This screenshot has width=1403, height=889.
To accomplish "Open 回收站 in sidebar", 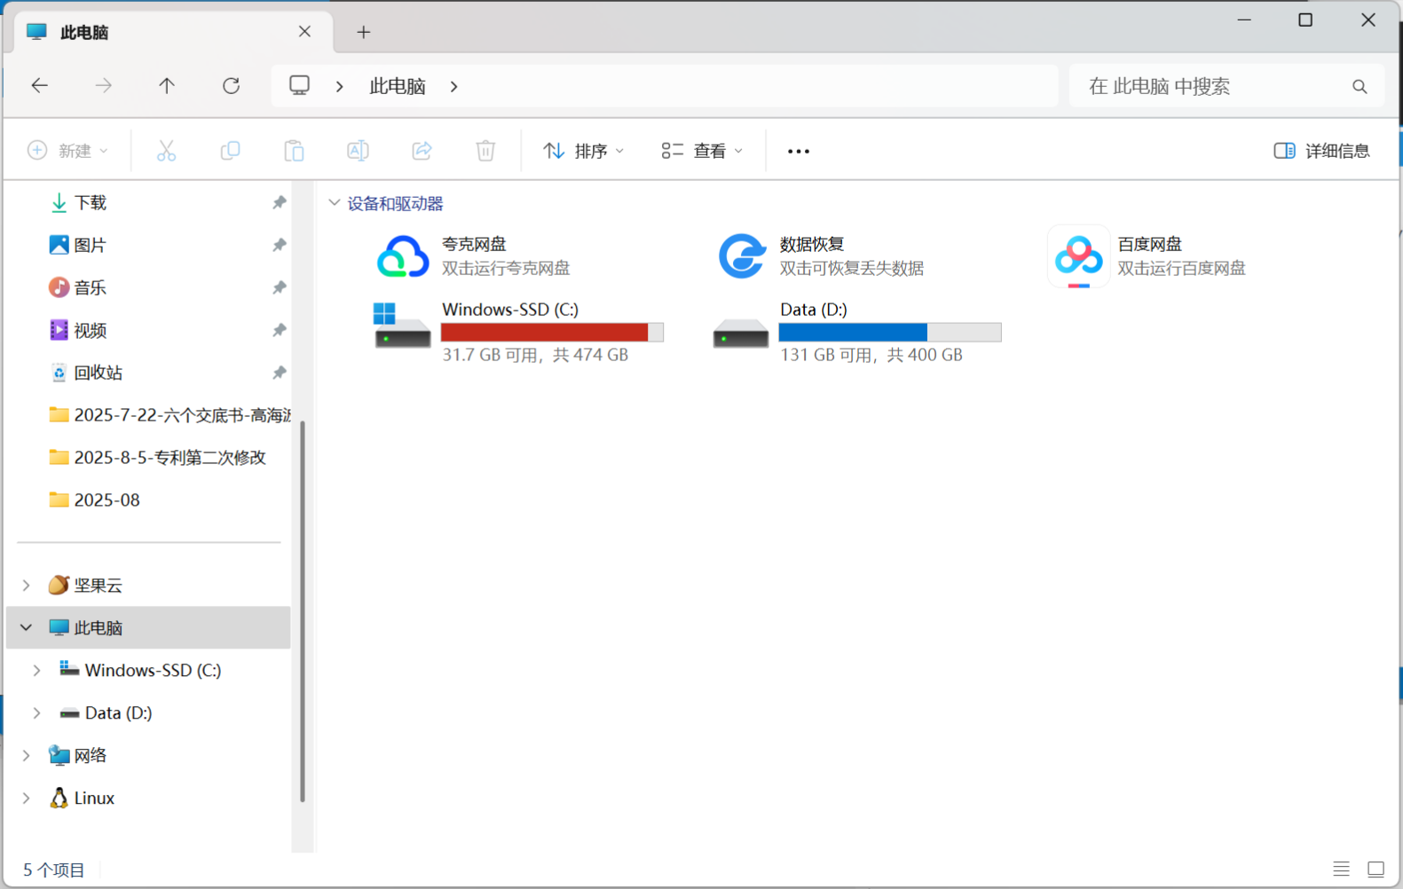I will tap(98, 373).
